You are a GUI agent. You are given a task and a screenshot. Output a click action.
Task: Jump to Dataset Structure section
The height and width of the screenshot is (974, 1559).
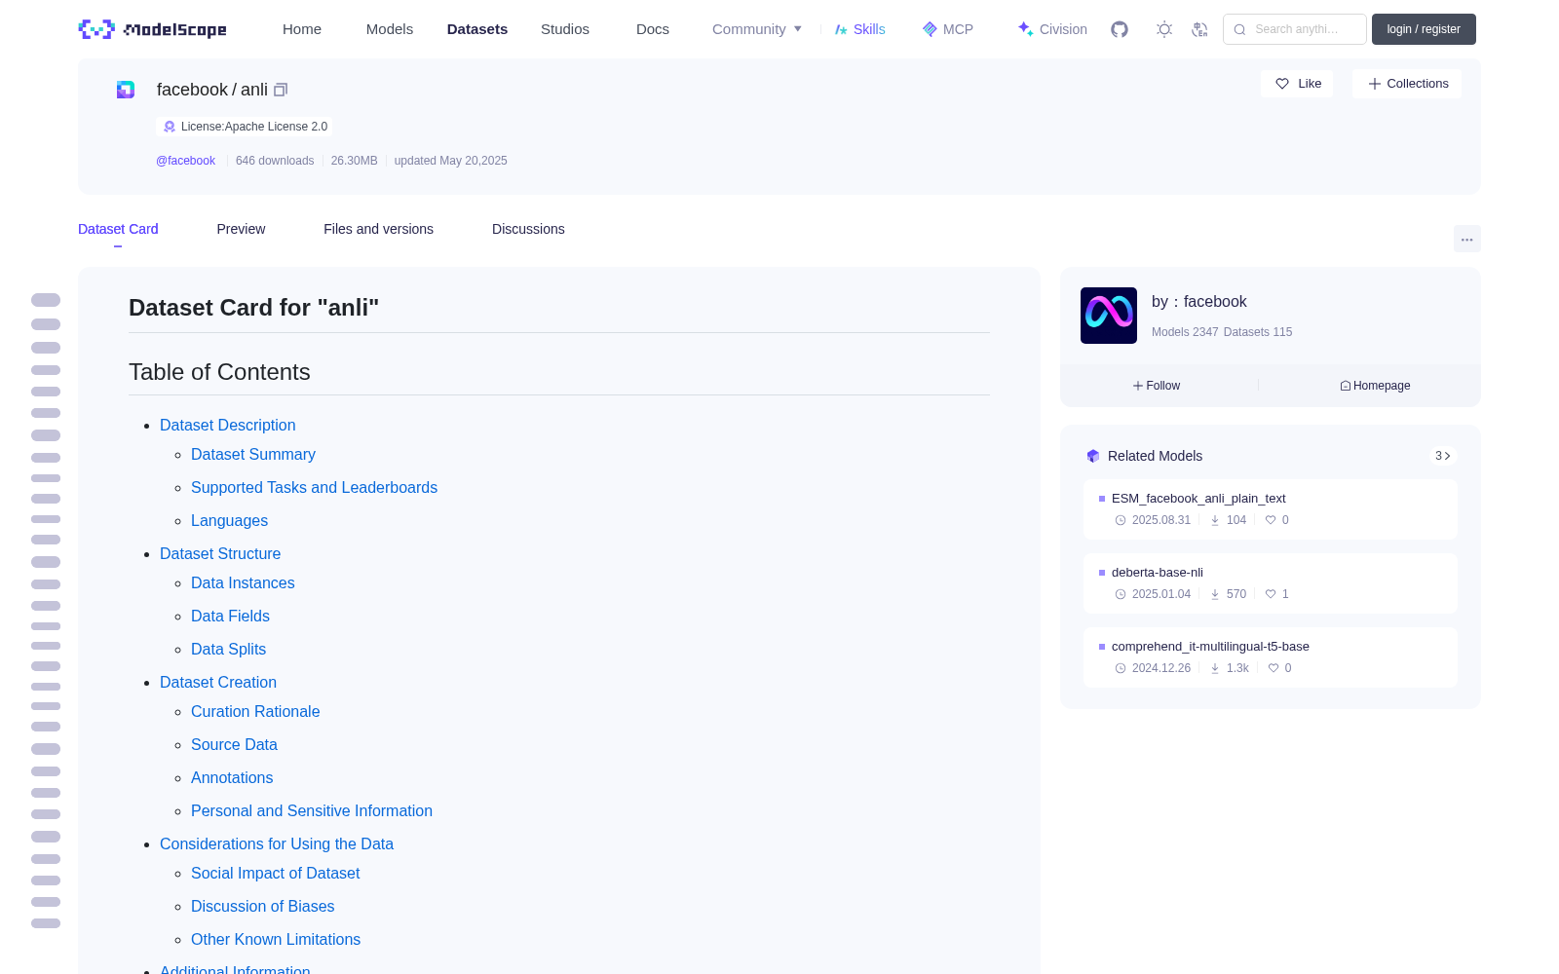[220, 554]
